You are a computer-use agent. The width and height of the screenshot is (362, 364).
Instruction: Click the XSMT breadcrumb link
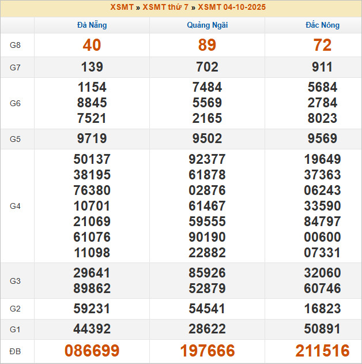[x=122, y=7]
